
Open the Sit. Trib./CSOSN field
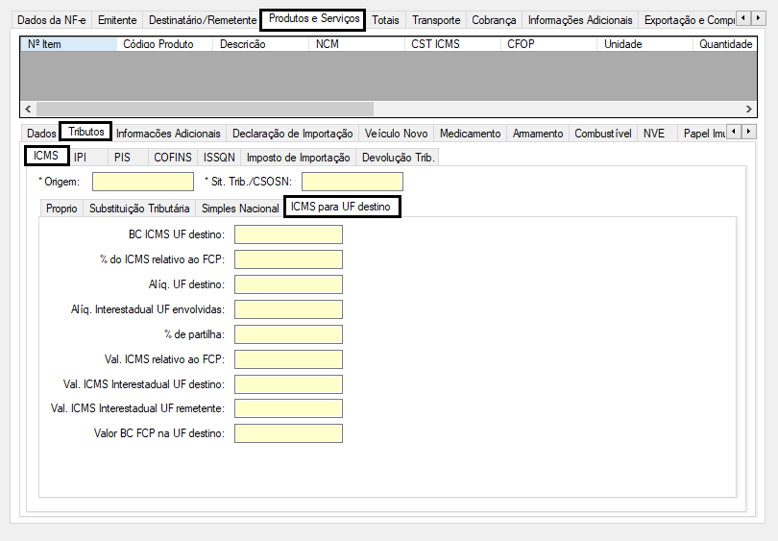click(353, 182)
